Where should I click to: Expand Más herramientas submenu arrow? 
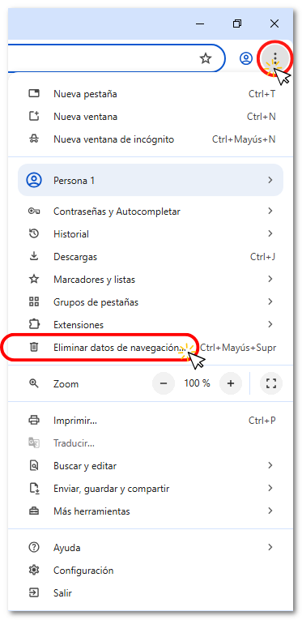(270, 511)
